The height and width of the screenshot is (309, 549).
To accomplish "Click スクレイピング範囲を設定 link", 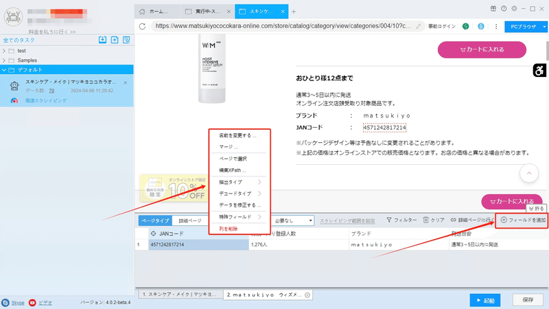I will click(x=347, y=220).
